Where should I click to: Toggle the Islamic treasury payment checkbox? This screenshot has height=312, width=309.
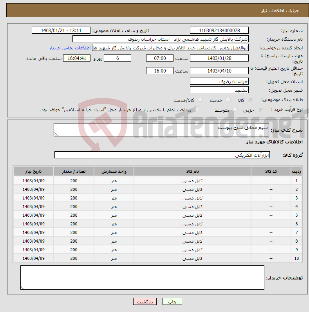point(197,109)
